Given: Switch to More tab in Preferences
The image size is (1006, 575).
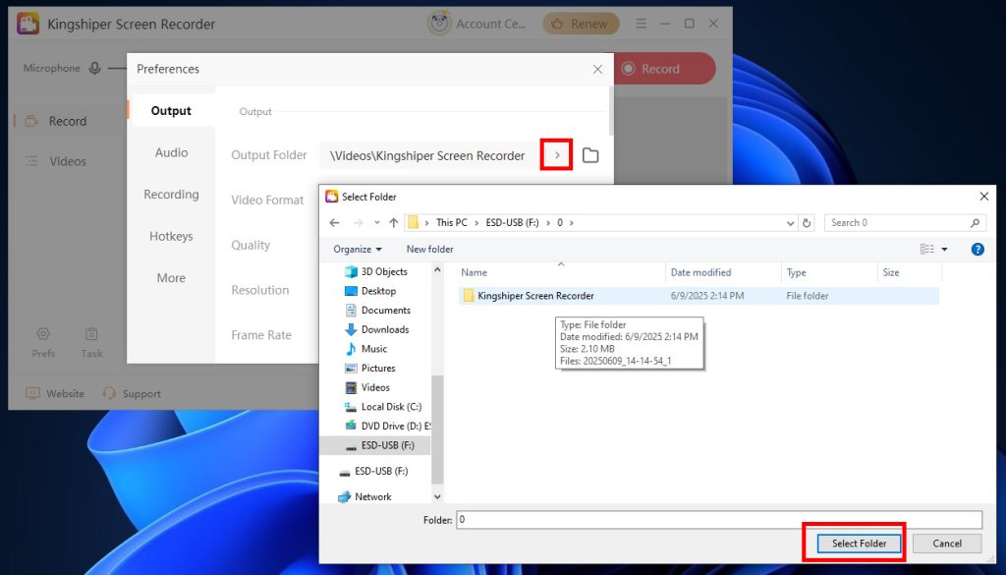Looking at the screenshot, I should click(171, 278).
